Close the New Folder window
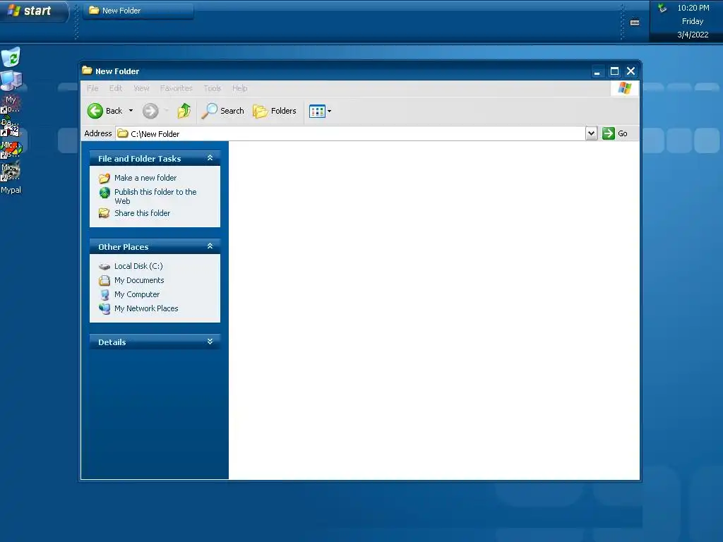This screenshot has height=542, width=723. coord(631,71)
